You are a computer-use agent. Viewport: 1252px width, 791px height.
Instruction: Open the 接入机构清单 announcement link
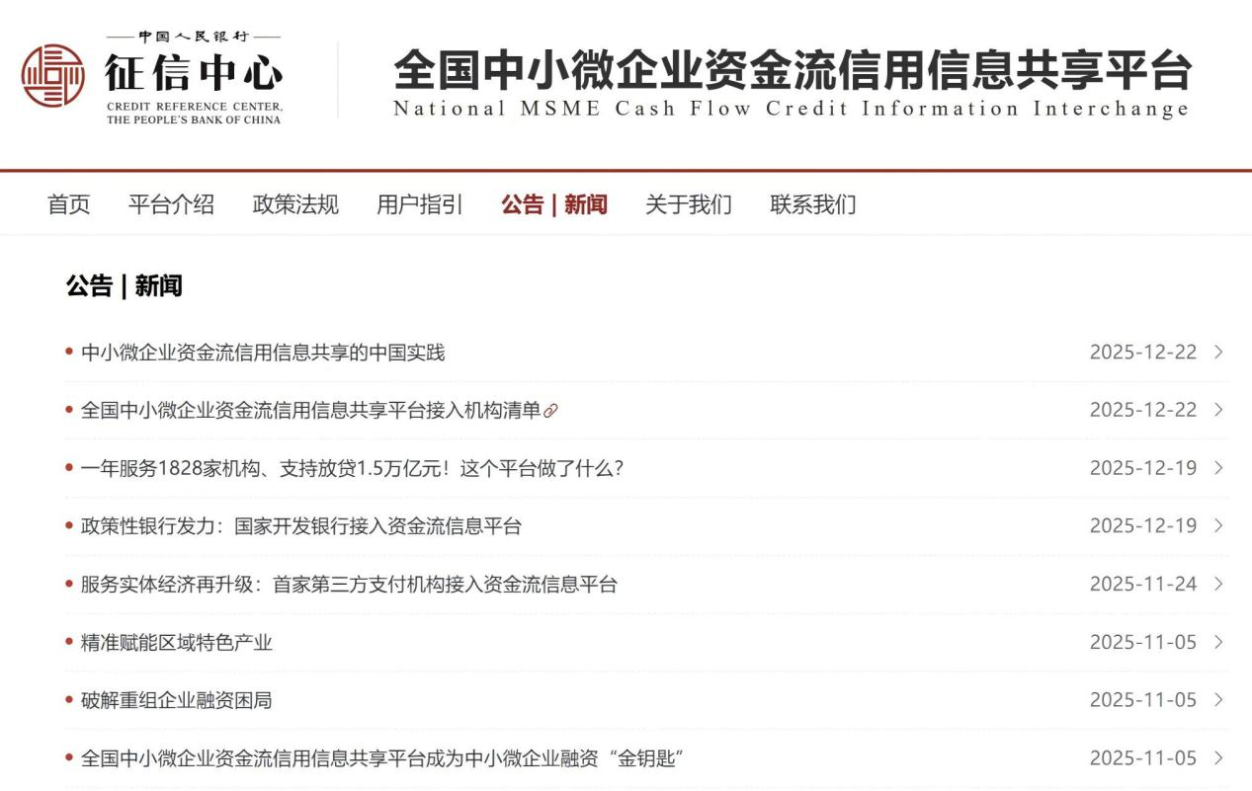(310, 410)
